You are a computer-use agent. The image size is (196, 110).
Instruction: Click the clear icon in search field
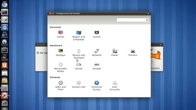pos(147,20)
